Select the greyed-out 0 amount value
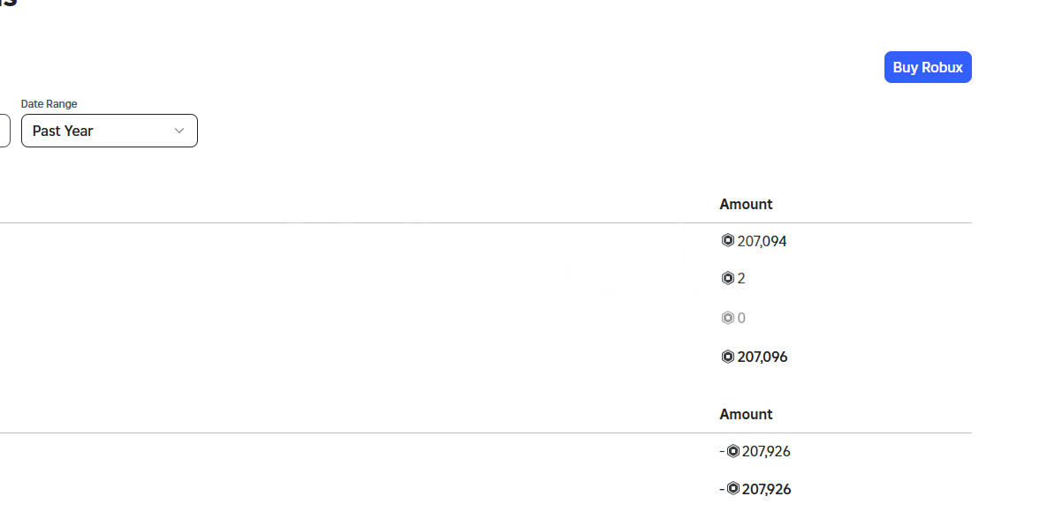Image resolution: width=1047 pixels, height=519 pixels. [x=741, y=319]
